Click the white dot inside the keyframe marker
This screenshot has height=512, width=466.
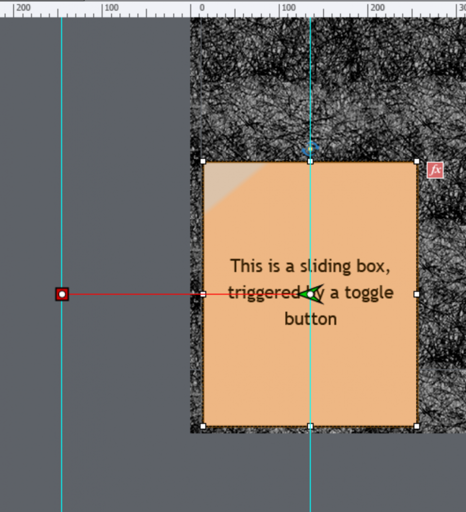click(x=62, y=294)
